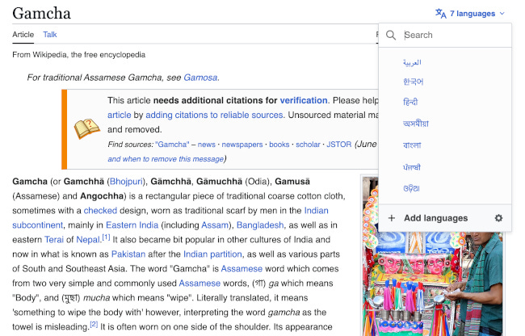
Task: Choose Arabic (العربية) language
Action: [412, 62]
